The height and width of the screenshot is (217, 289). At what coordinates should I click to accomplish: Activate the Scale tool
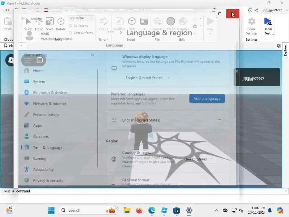[x=50, y=24]
